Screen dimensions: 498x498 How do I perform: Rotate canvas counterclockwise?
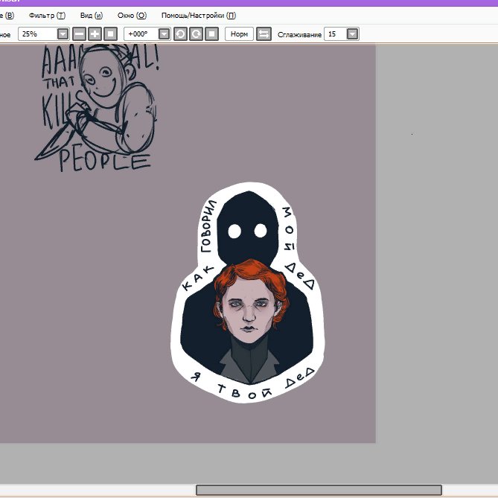coord(180,34)
